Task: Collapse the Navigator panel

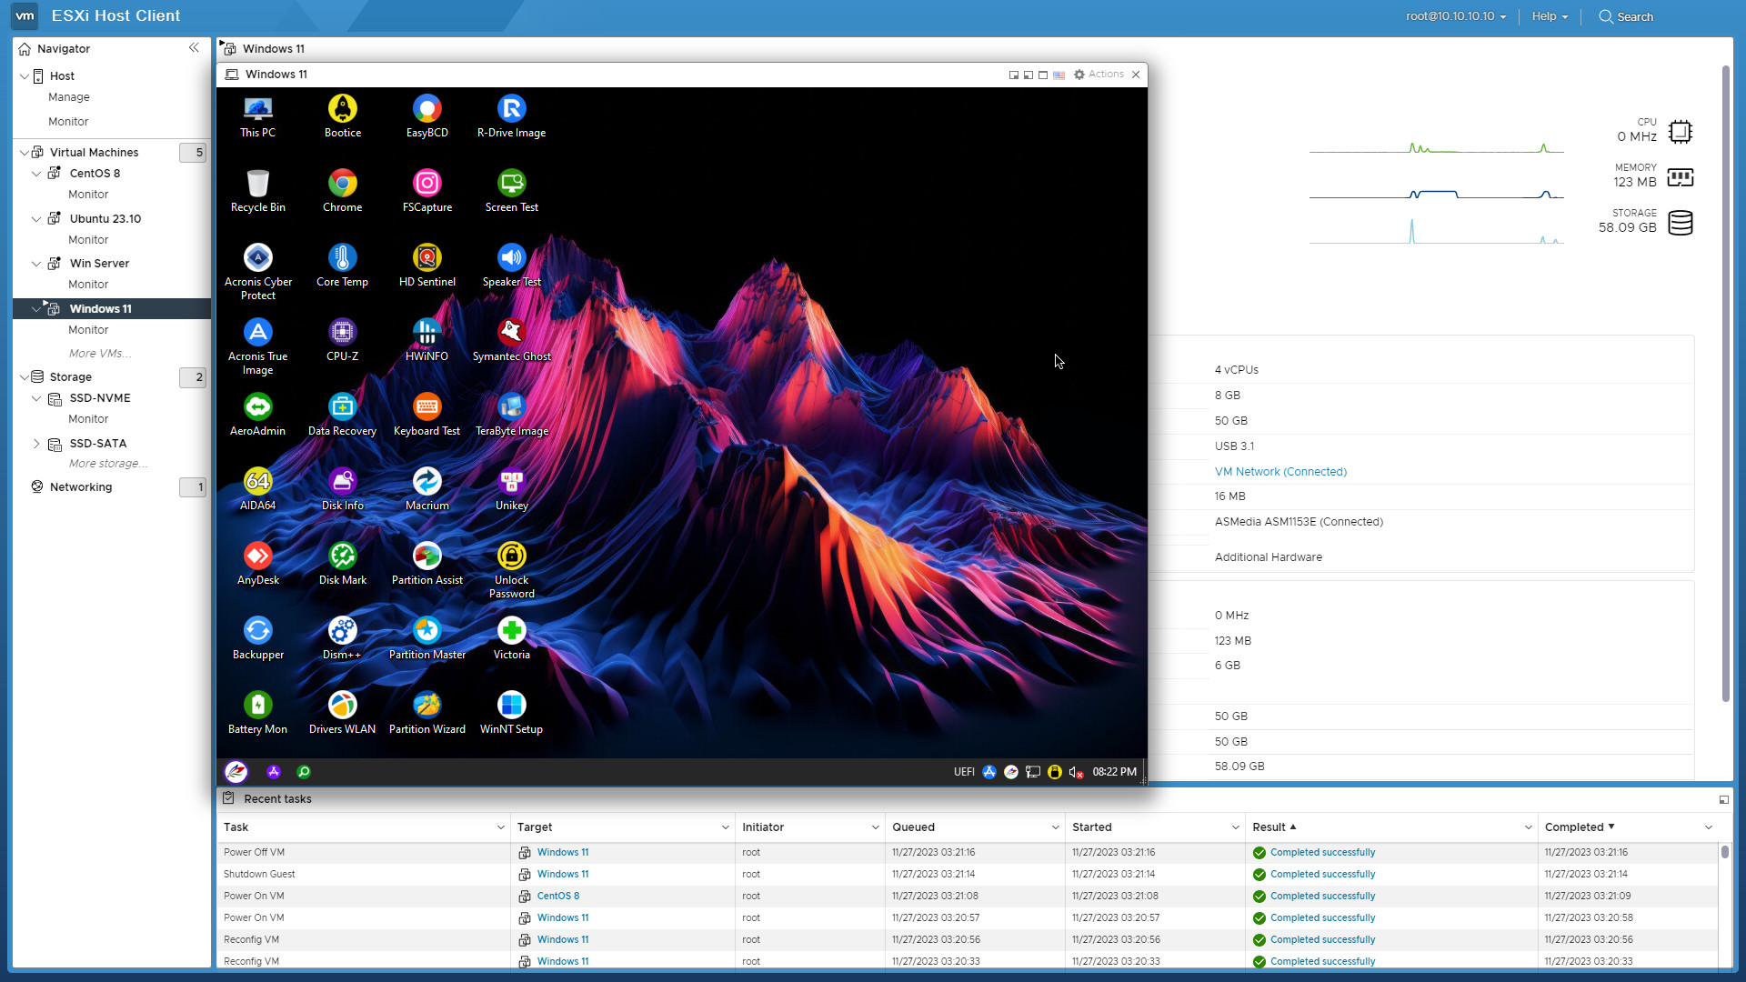Action: click(194, 48)
